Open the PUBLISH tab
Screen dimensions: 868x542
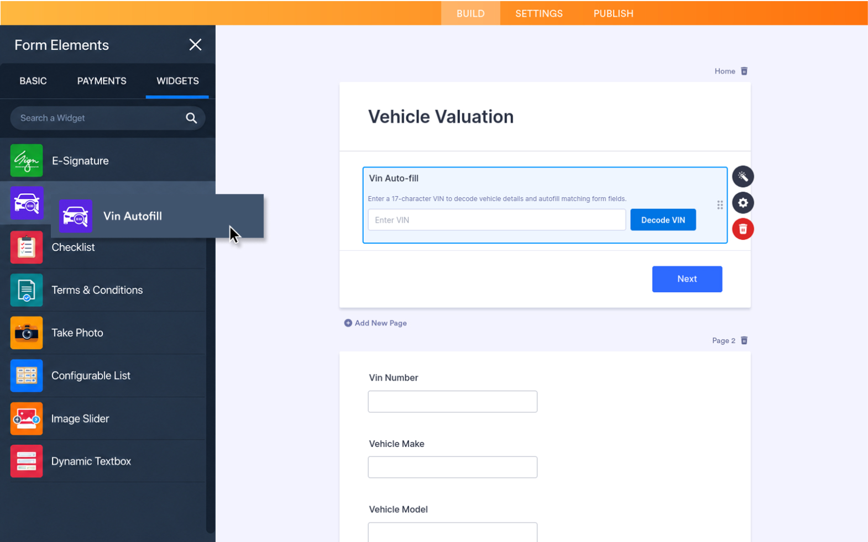click(x=613, y=13)
